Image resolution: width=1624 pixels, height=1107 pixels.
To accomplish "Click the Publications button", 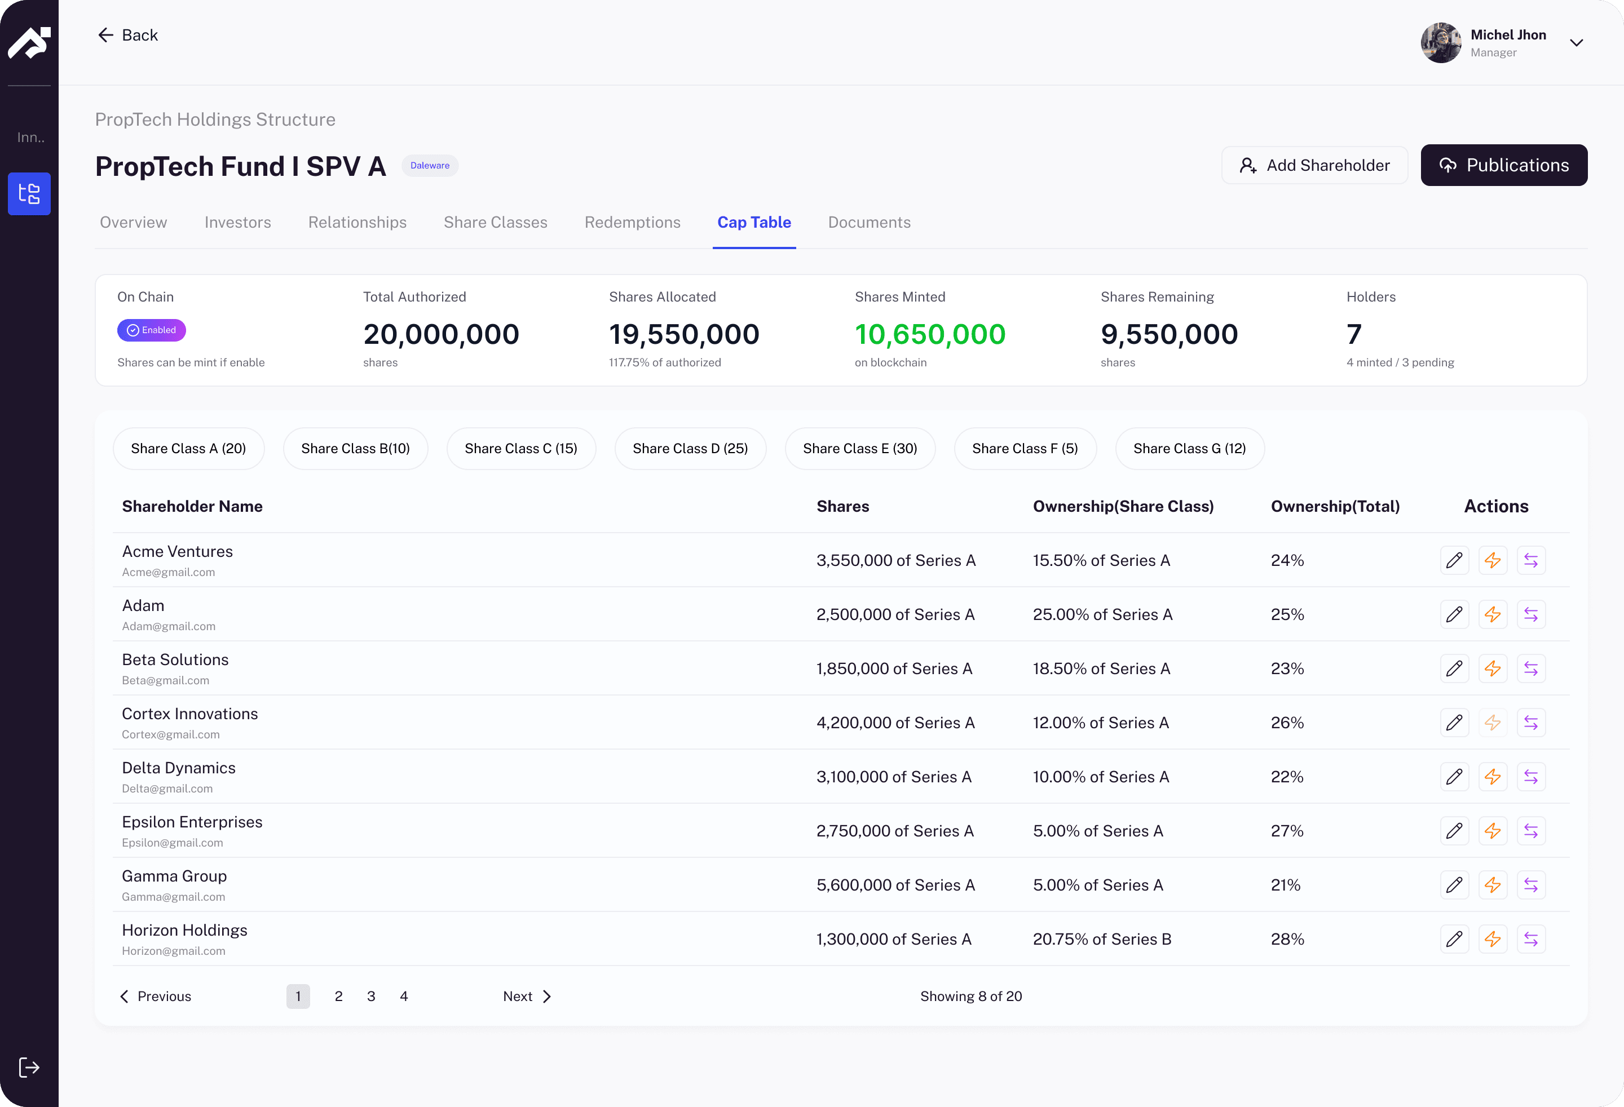I will click(x=1504, y=165).
